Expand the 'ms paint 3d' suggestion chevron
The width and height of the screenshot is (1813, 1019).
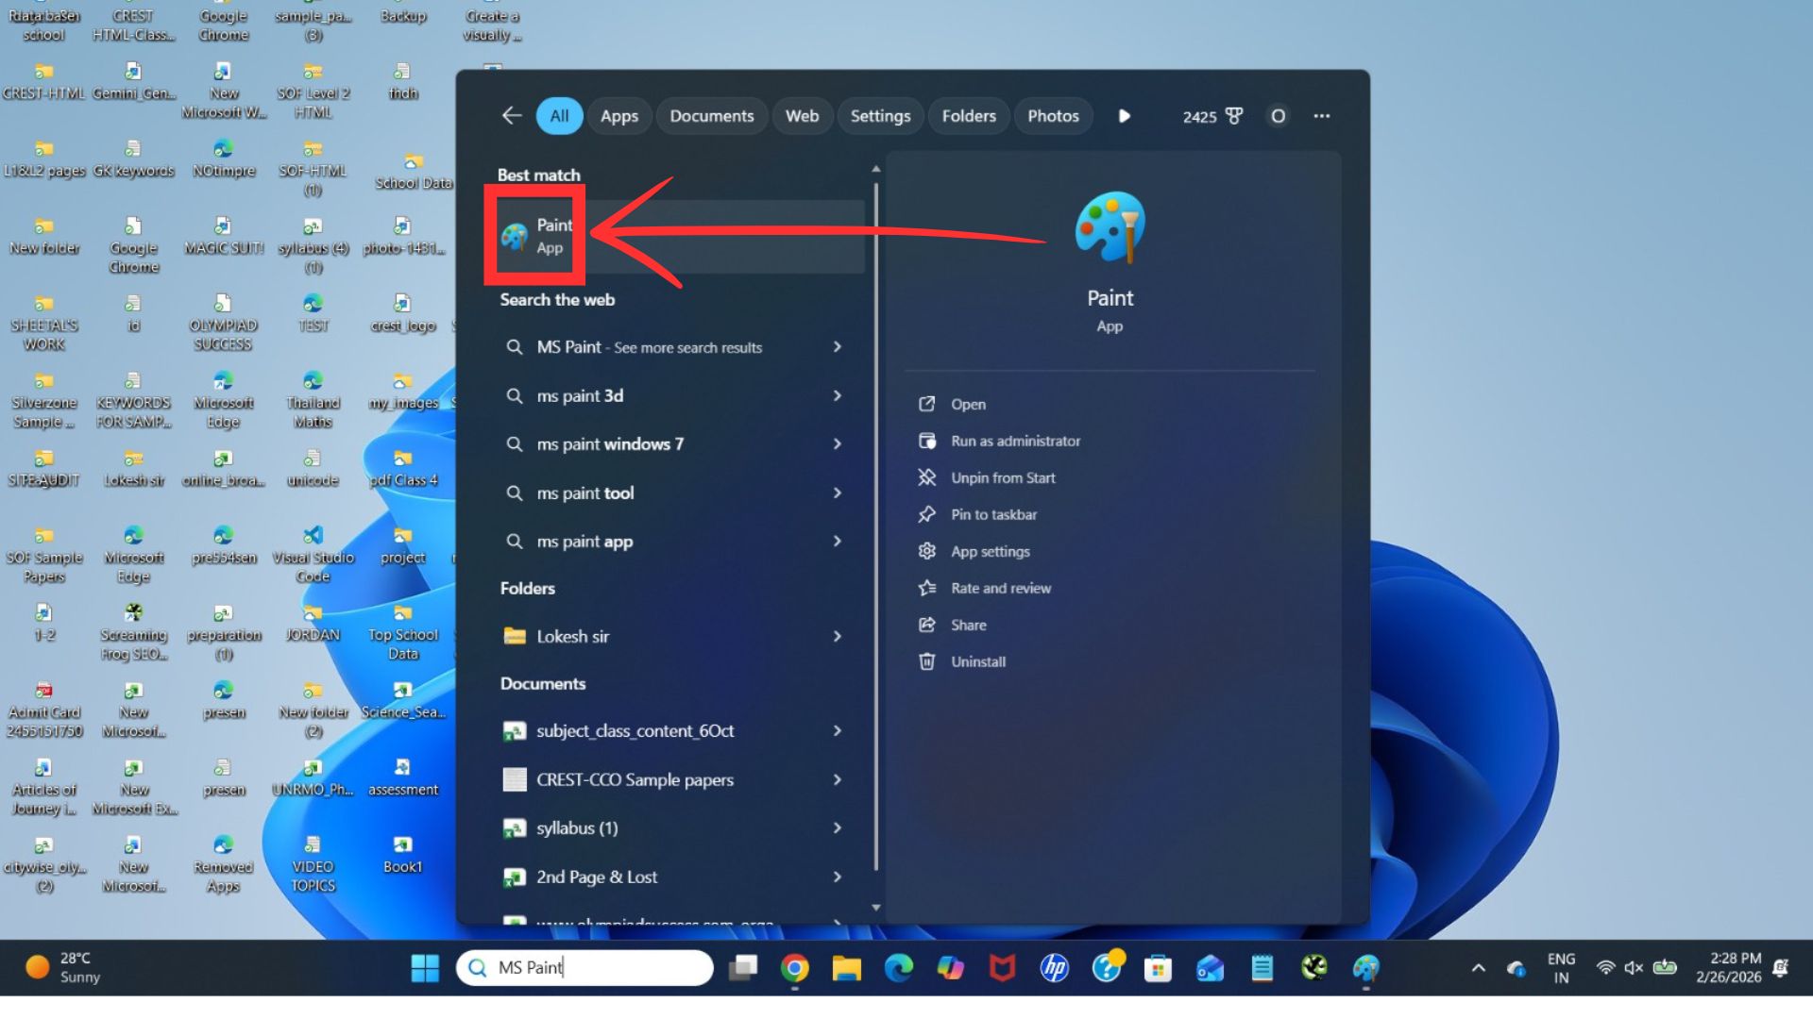[837, 395]
